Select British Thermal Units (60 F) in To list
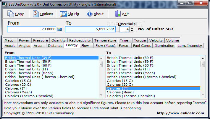 click(153, 65)
